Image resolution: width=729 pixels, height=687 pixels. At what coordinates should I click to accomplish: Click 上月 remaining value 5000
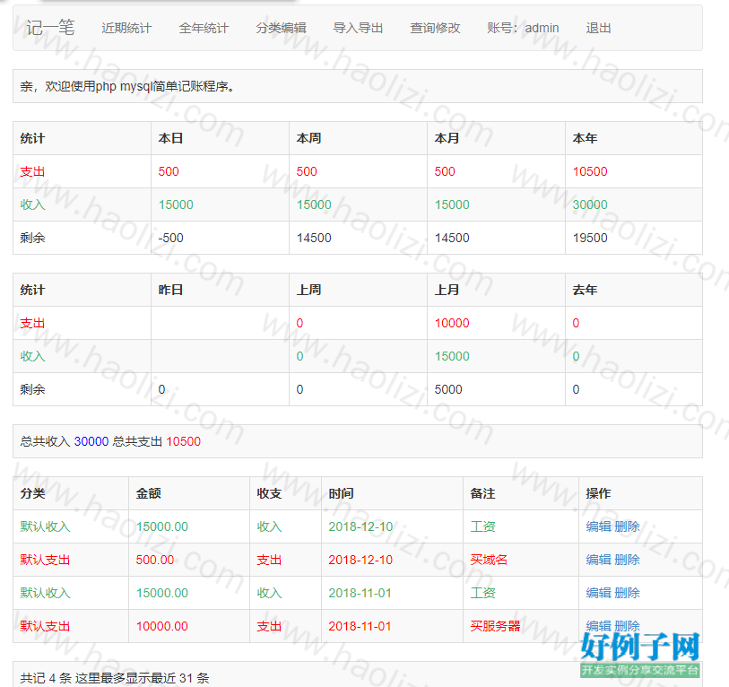tap(448, 389)
